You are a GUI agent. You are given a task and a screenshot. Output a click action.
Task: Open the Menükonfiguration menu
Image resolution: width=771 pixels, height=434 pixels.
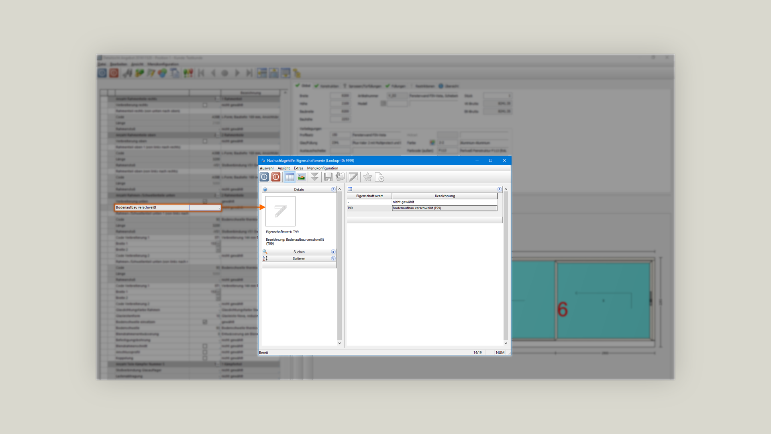[322, 168]
